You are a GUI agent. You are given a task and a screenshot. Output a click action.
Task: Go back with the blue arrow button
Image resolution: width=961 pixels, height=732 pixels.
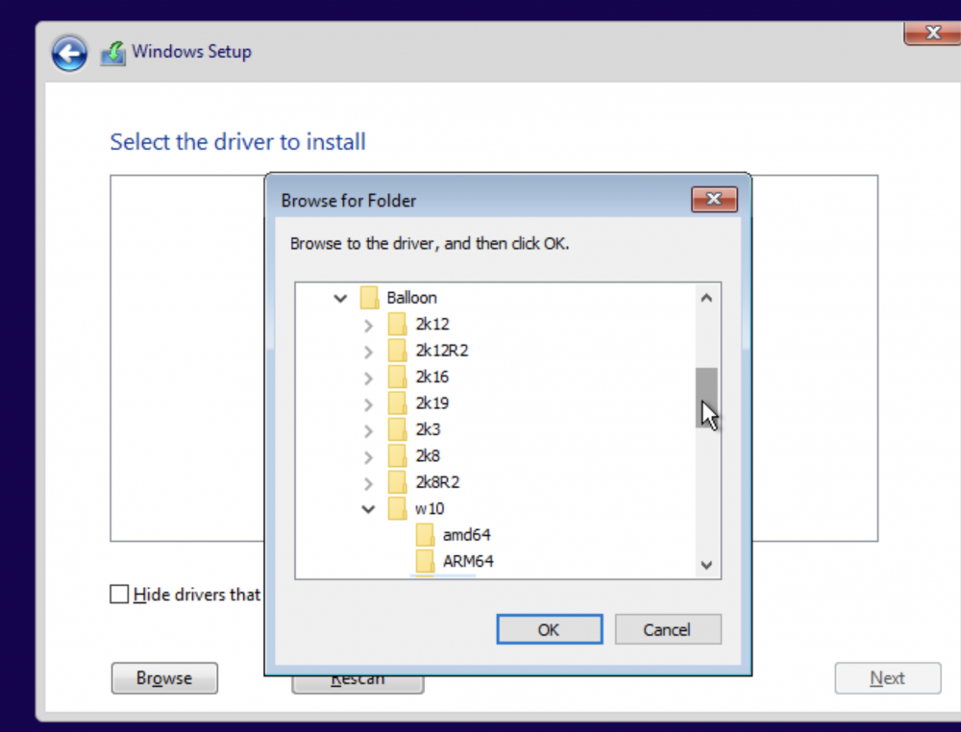(x=68, y=53)
